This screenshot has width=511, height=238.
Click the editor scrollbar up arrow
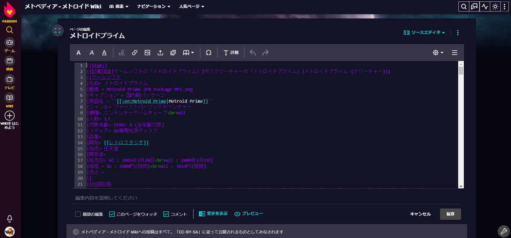click(461, 64)
